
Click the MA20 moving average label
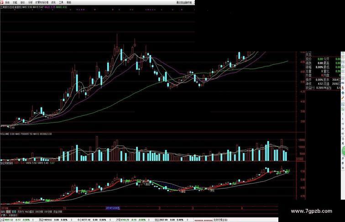50,7
